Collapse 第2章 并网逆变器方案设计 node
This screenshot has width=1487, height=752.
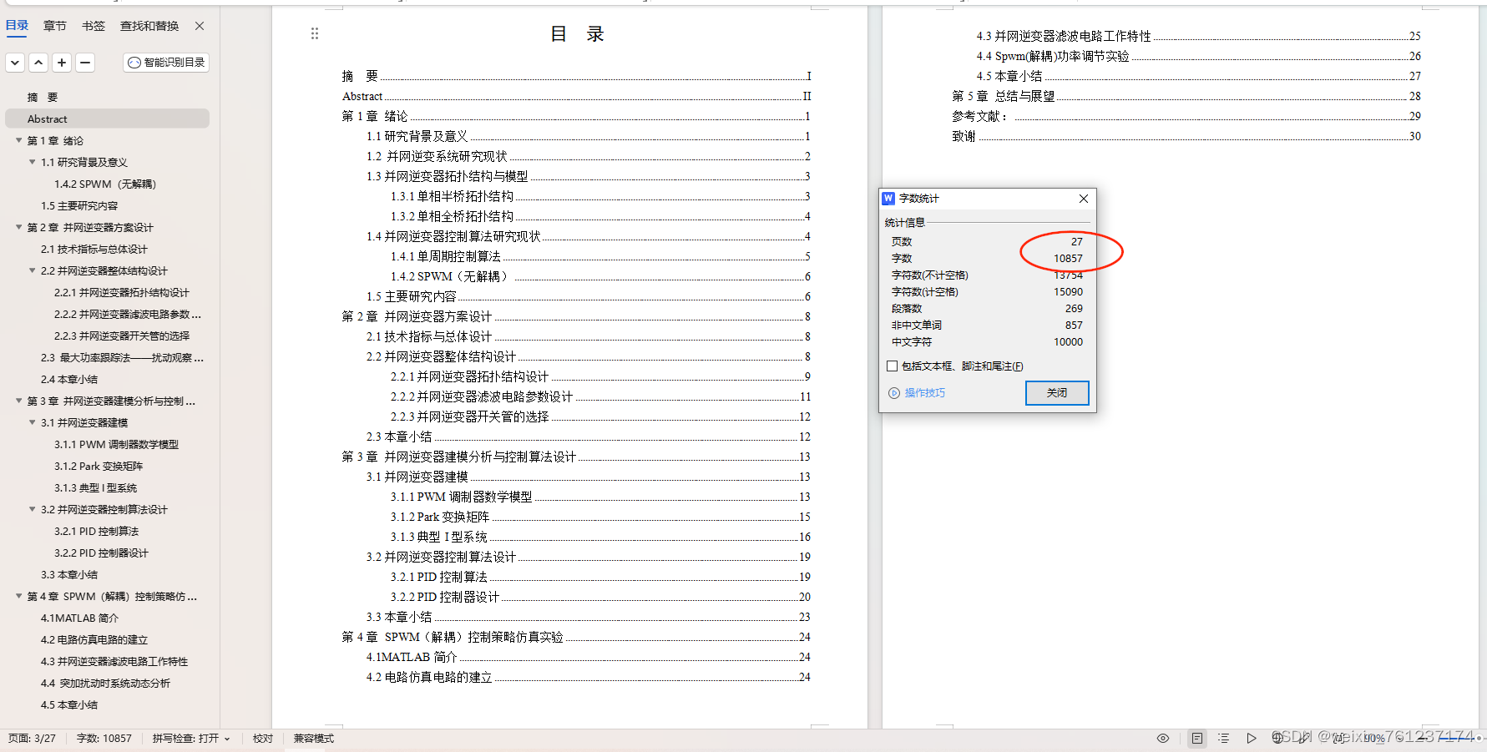tap(18, 227)
